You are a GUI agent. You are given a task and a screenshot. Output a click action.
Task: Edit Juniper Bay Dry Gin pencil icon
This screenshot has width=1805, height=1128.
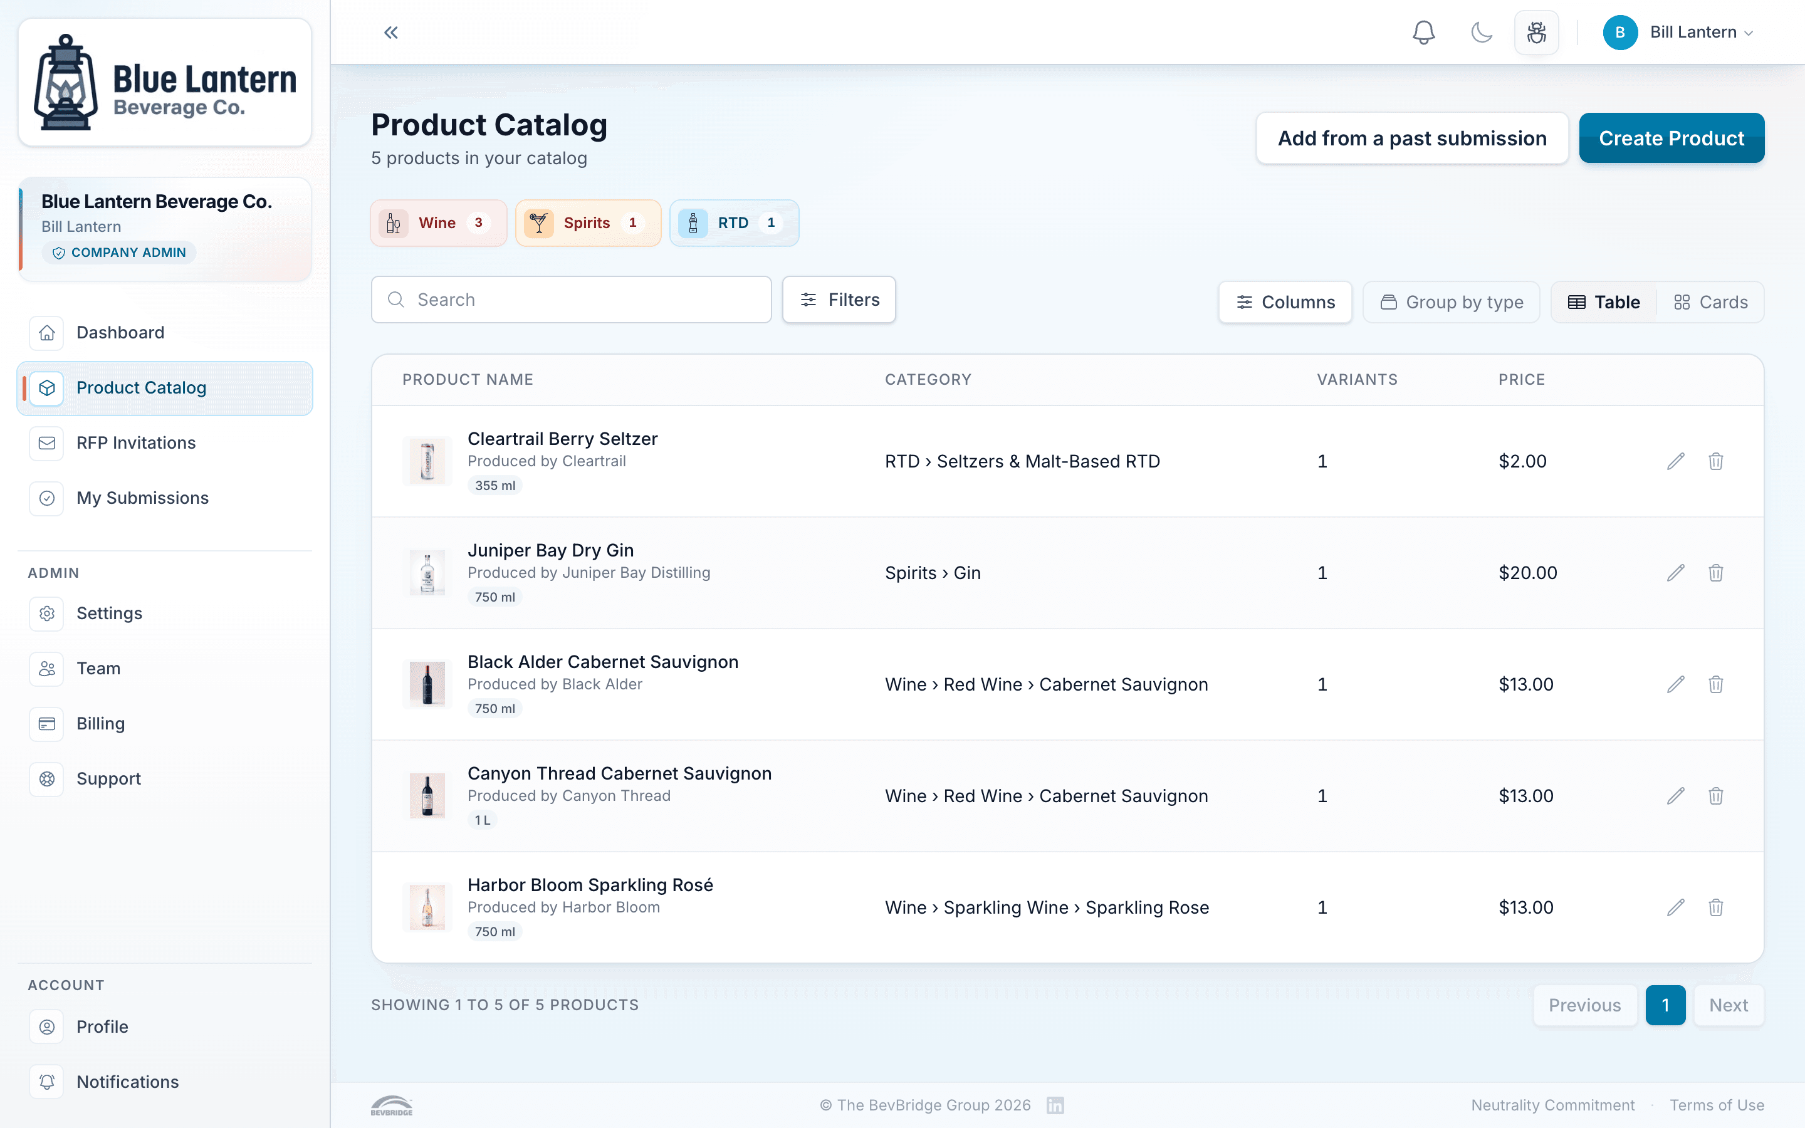click(x=1675, y=573)
